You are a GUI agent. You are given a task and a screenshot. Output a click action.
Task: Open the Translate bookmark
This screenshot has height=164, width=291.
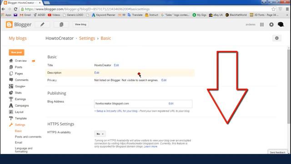[x=135, y=15]
